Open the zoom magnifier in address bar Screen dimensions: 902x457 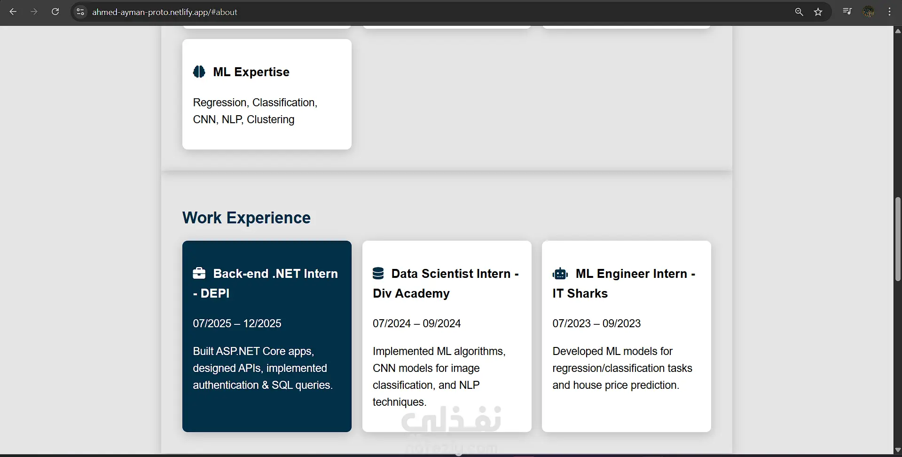tap(799, 12)
